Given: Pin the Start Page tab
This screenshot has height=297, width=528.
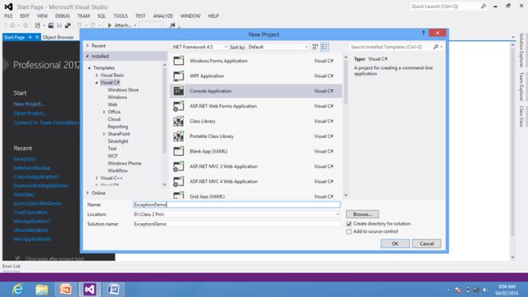Looking at the screenshot, I should pos(30,37).
